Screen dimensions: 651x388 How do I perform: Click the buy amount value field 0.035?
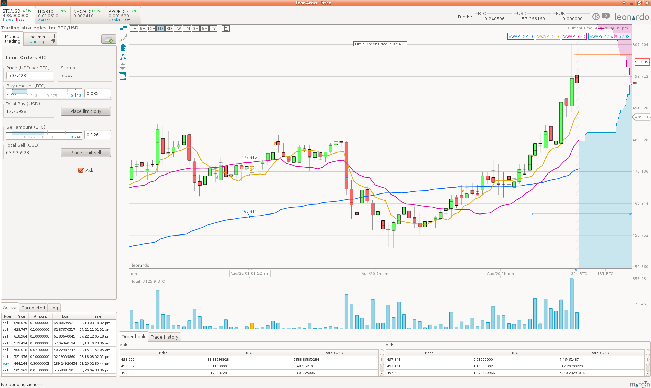pyautogui.click(x=98, y=93)
